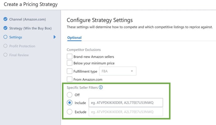The width and height of the screenshot is (216, 125).
Task: Click the circle icon next to Settings step
Action: click(x=5, y=37)
